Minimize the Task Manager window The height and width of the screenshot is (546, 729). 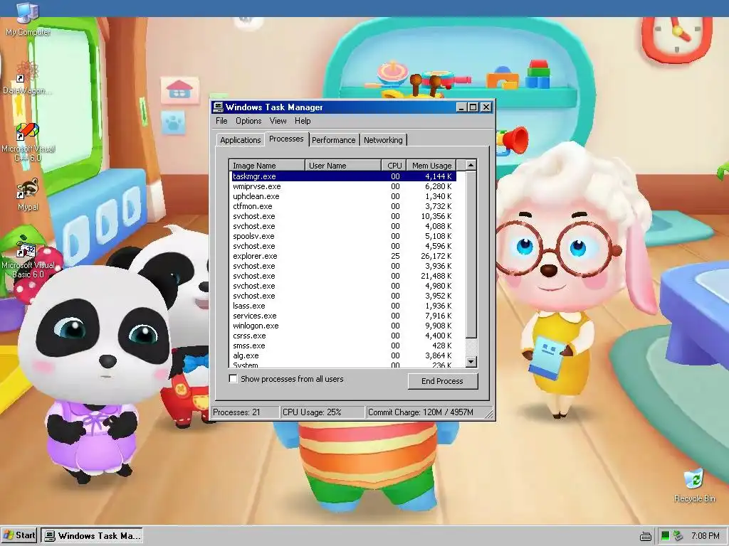point(461,107)
